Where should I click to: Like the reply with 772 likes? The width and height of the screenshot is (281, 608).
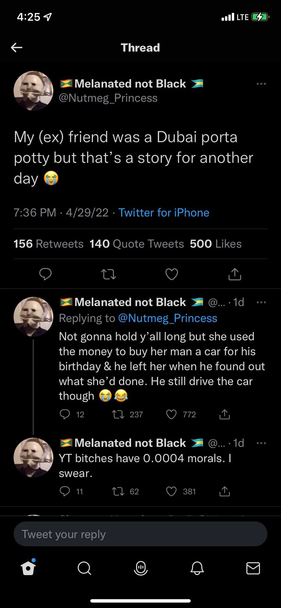[x=171, y=414]
